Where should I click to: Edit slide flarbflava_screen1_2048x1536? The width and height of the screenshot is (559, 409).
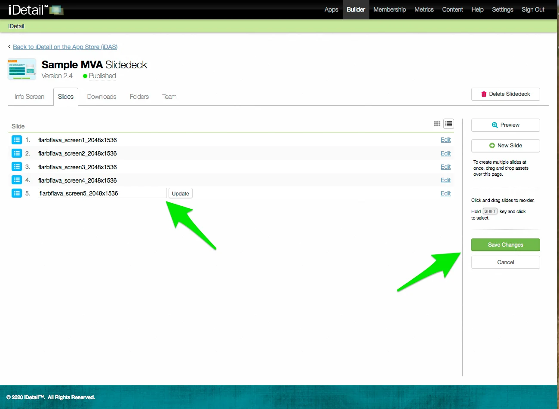tap(445, 140)
